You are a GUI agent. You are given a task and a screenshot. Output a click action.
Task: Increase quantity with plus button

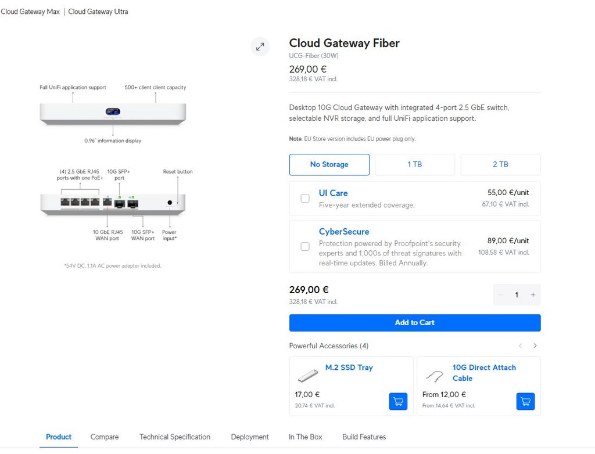[533, 295]
